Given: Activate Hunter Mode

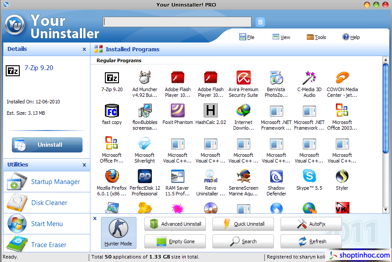Looking at the screenshot, I should 119,233.
